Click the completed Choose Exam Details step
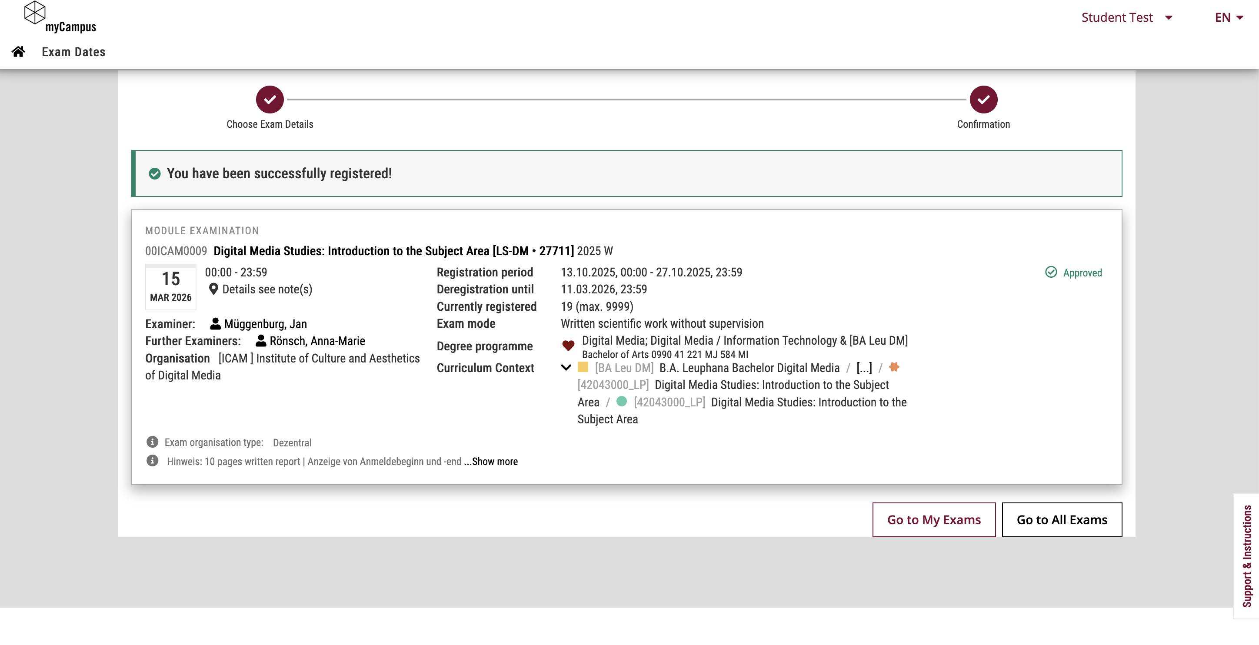Screen dimensions: 1259x645 tap(270, 100)
